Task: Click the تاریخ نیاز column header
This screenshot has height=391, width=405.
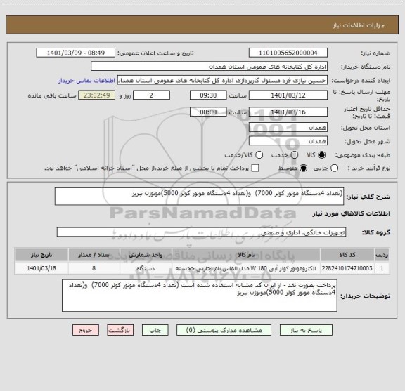Action: 41,255
